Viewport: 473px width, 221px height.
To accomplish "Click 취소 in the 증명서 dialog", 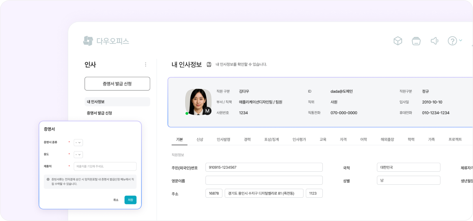I will (x=116, y=200).
